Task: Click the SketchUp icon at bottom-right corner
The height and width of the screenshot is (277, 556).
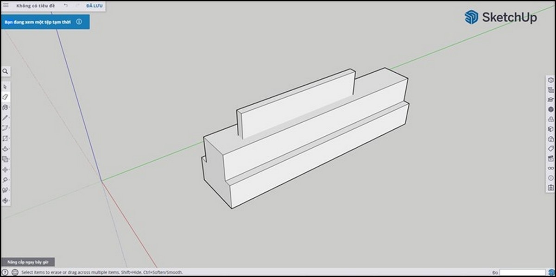Action: pyautogui.click(x=551, y=272)
